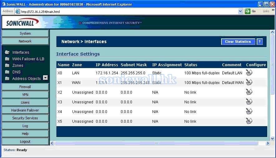276x158 pixels.
Task: Click the Links toolbar label
Action: point(266,11)
